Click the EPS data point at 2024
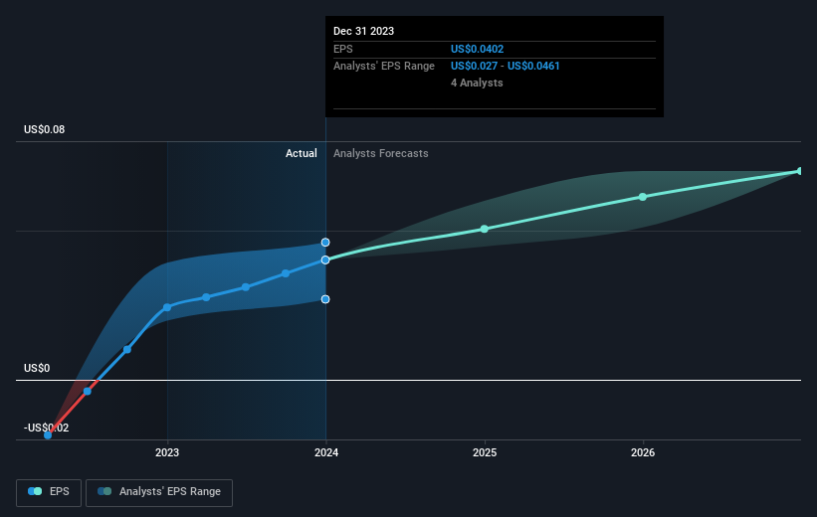Image resolution: width=817 pixels, height=517 pixels. 325,259
